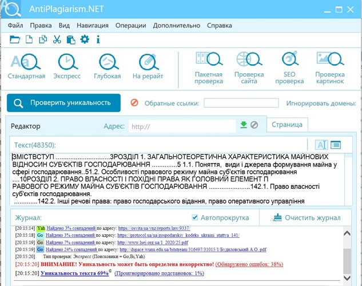The height and width of the screenshot is (286, 362).
Task: Open the Правка menu
Action: 41,25
